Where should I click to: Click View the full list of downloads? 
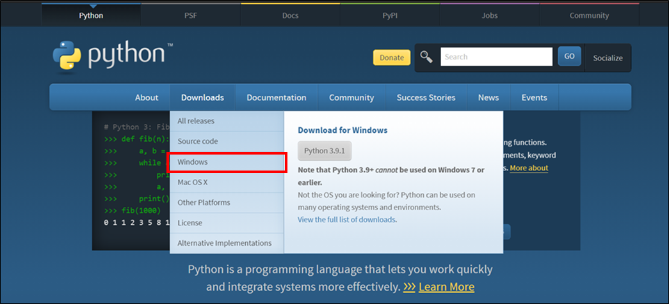pos(347,220)
